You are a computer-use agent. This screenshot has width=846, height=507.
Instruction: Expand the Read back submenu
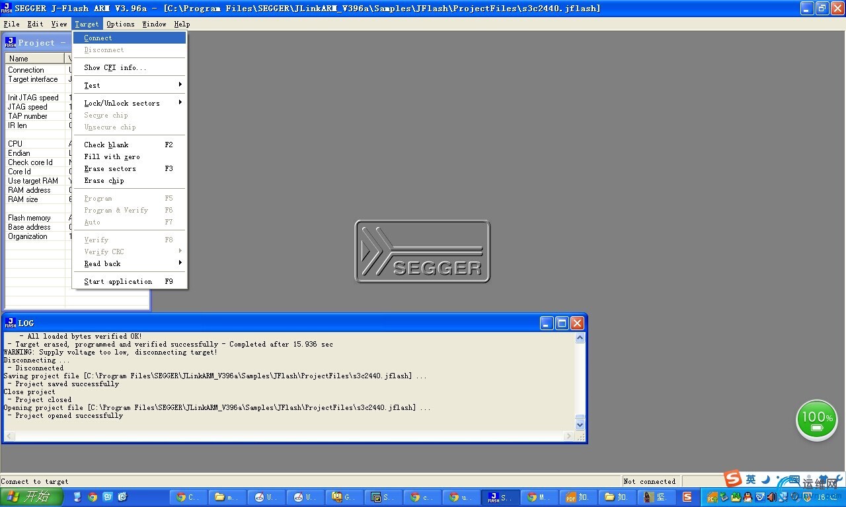coord(130,263)
